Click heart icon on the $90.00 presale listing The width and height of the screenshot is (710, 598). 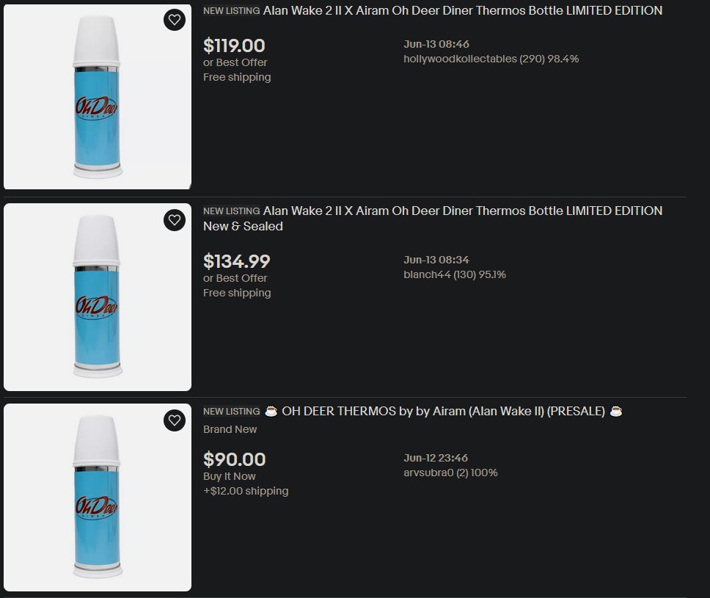[174, 420]
